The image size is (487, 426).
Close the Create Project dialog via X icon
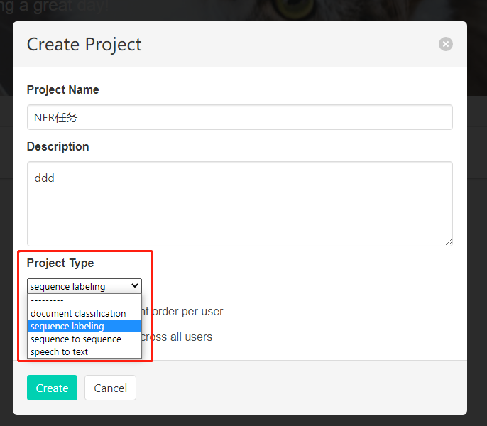pyautogui.click(x=446, y=44)
